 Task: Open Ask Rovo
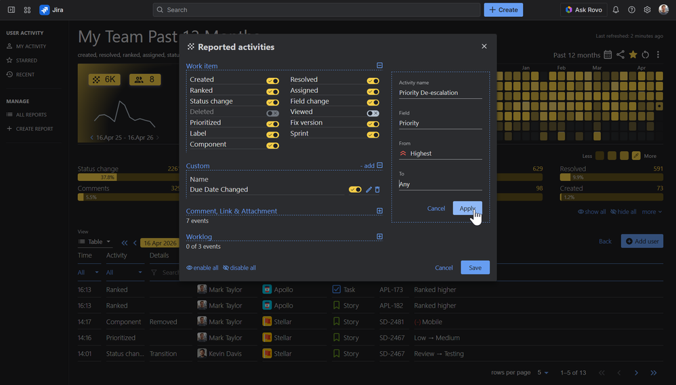click(x=584, y=9)
